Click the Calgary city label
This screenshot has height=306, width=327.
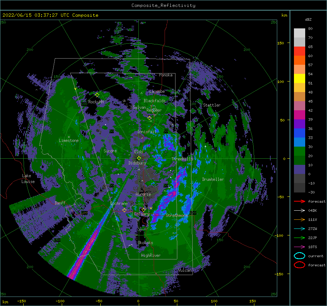(142, 214)
